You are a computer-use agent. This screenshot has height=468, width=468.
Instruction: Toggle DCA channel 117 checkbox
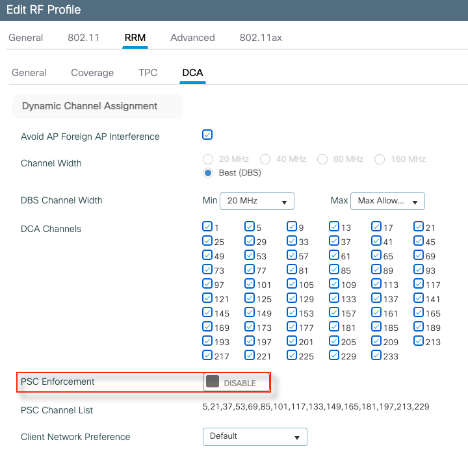(x=419, y=283)
